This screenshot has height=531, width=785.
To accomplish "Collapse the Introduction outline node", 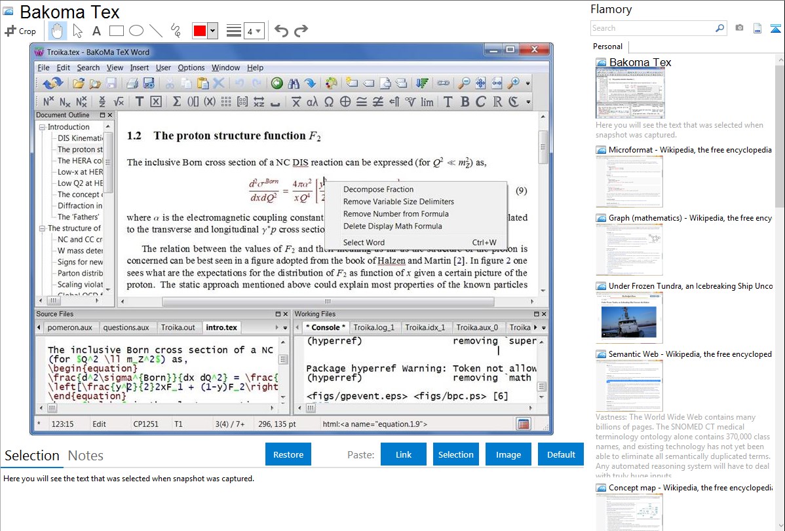I will [x=42, y=127].
